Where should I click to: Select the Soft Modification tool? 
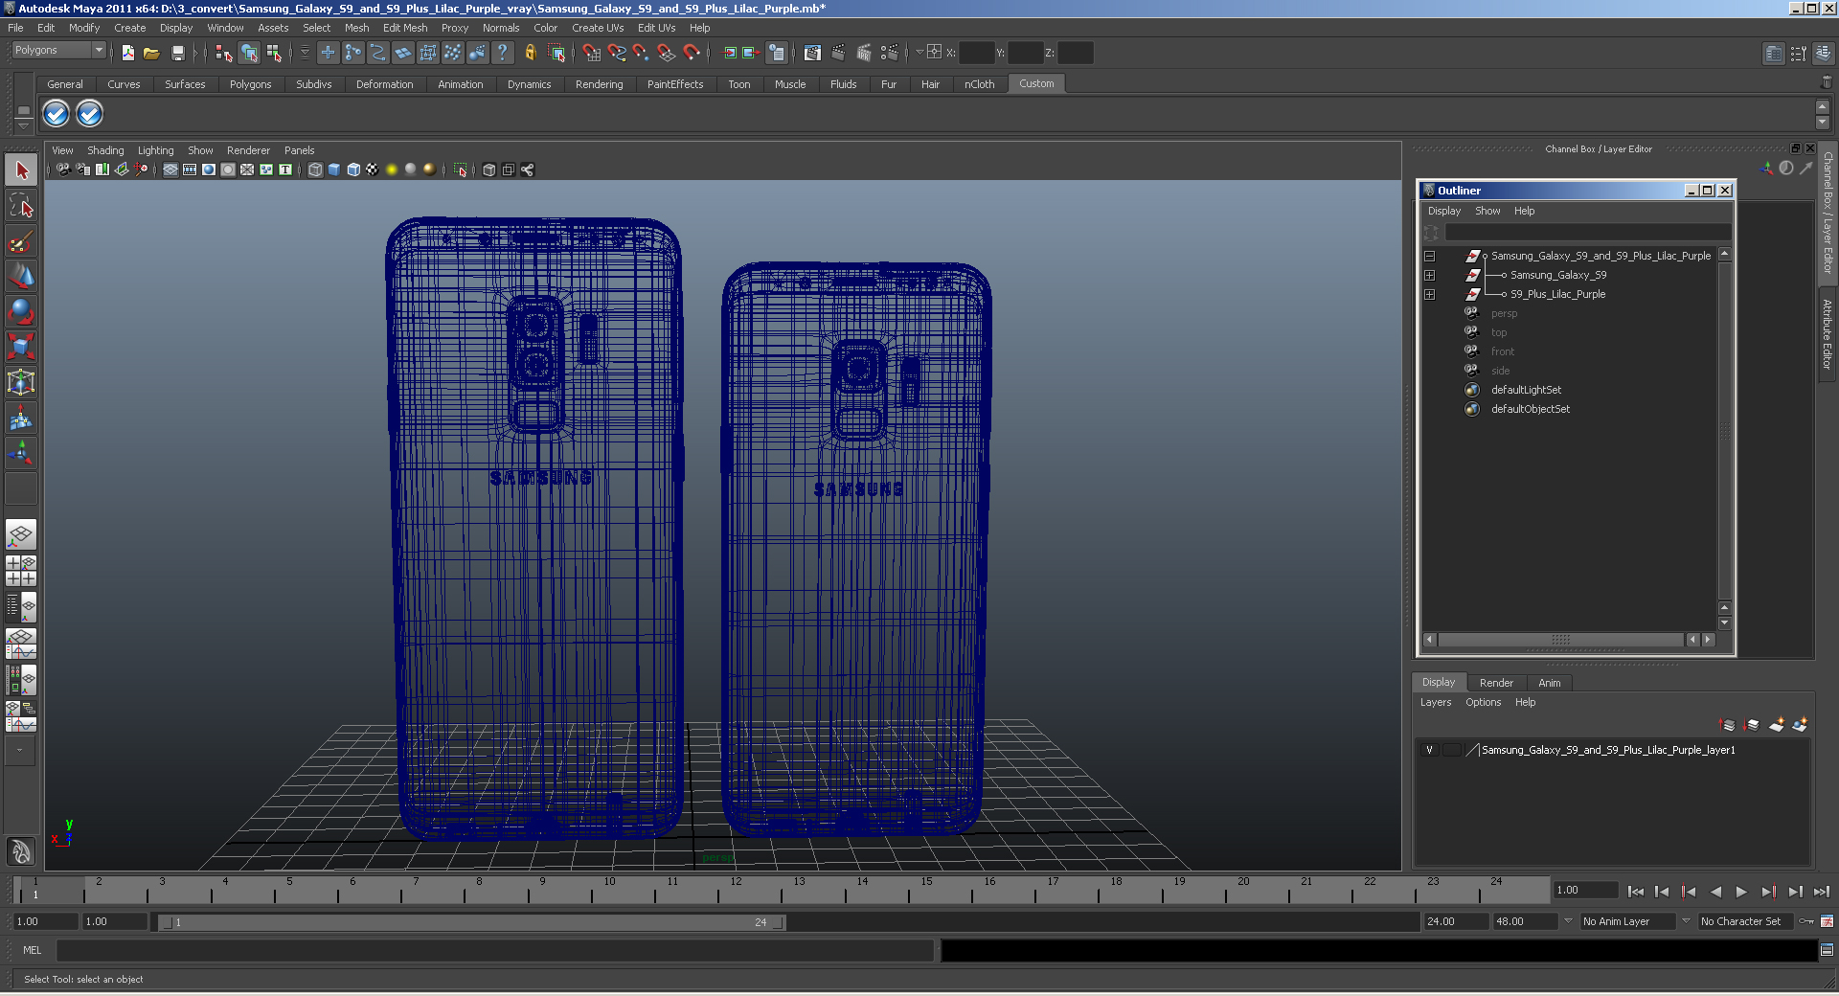pos(21,418)
